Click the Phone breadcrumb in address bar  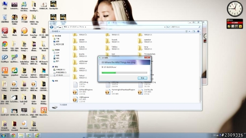pyautogui.click(x=82, y=27)
